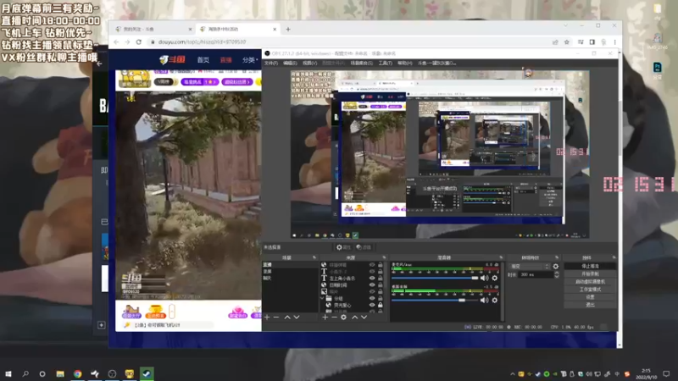678x381 pixels.
Task: Open settings gear for 麦克风/Aux mixer channel
Action: pyautogui.click(x=495, y=279)
